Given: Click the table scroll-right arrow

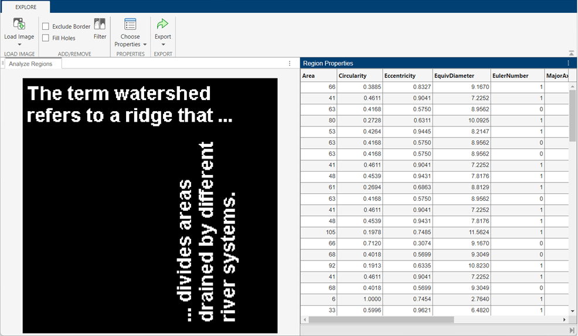Looking at the screenshot, I should click(565, 320).
